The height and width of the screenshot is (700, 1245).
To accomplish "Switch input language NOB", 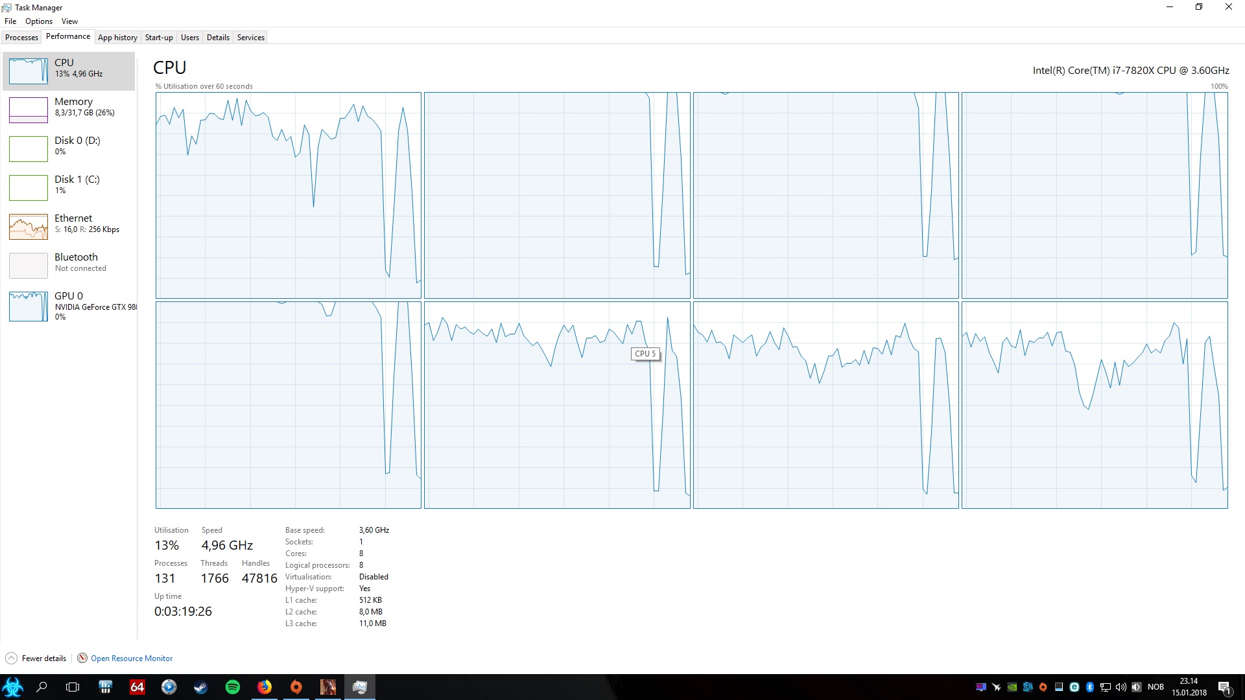I will pyautogui.click(x=1156, y=687).
